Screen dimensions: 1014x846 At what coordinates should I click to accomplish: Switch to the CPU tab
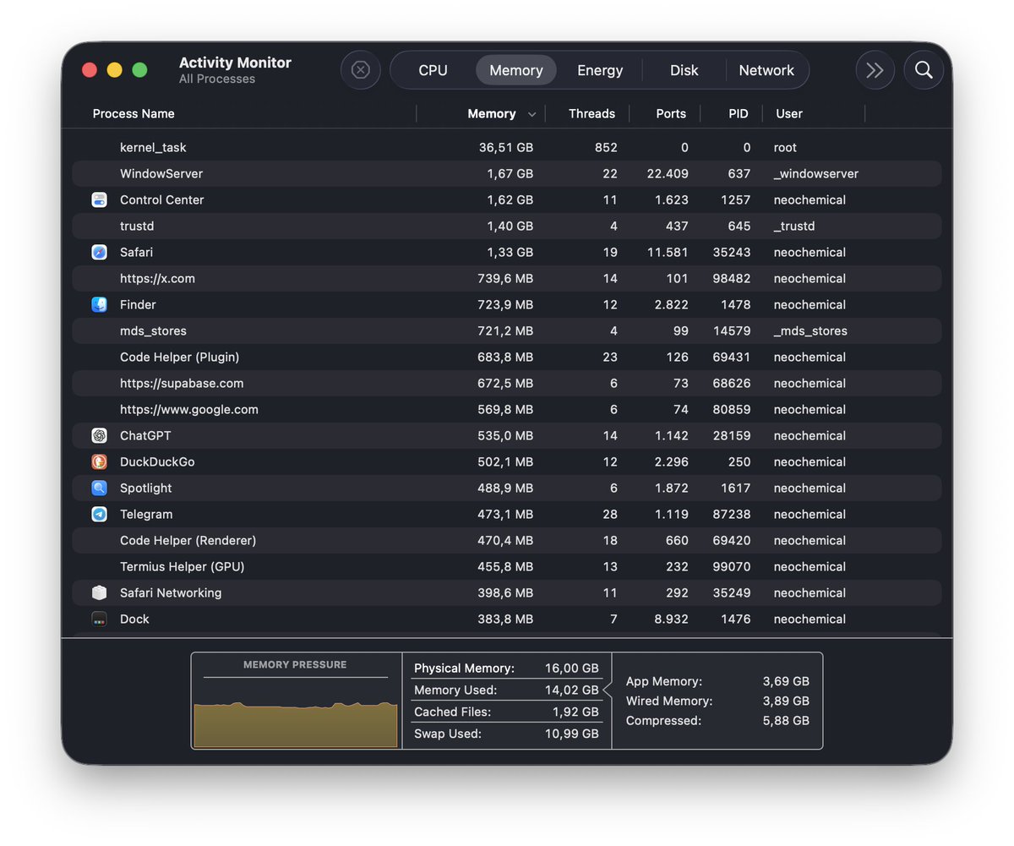tap(433, 70)
